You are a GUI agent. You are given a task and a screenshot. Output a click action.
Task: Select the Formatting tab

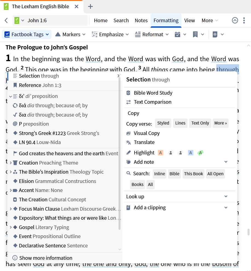(x=166, y=20)
